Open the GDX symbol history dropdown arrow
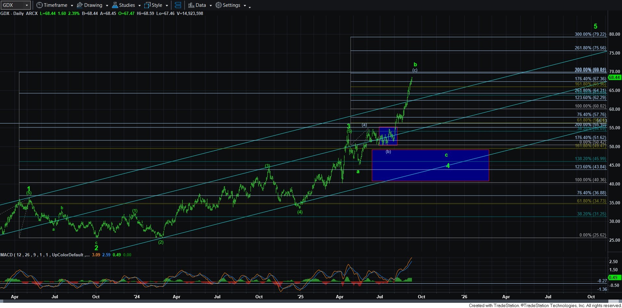 [x=27, y=5]
